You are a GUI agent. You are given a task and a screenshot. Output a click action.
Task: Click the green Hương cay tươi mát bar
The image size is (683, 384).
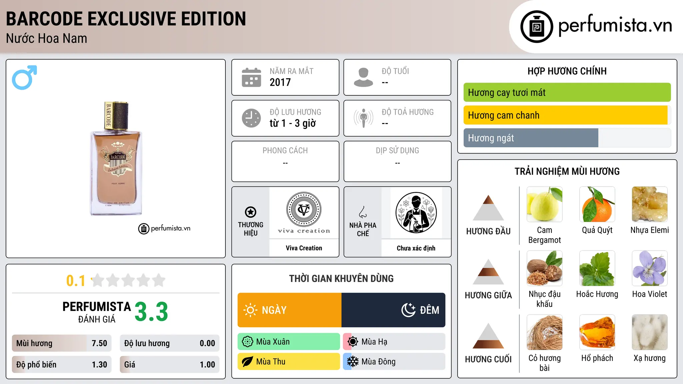567,92
